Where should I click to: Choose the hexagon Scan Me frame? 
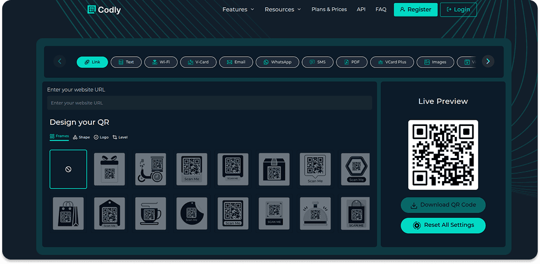(x=356, y=169)
